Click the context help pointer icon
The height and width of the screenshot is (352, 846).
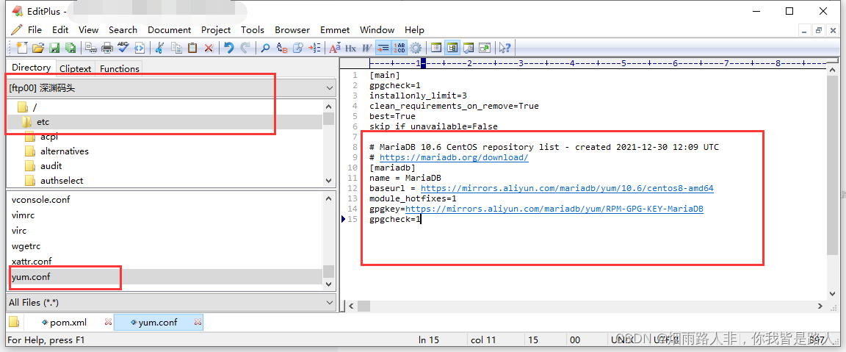pyautogui.click(x=505, y=48)
